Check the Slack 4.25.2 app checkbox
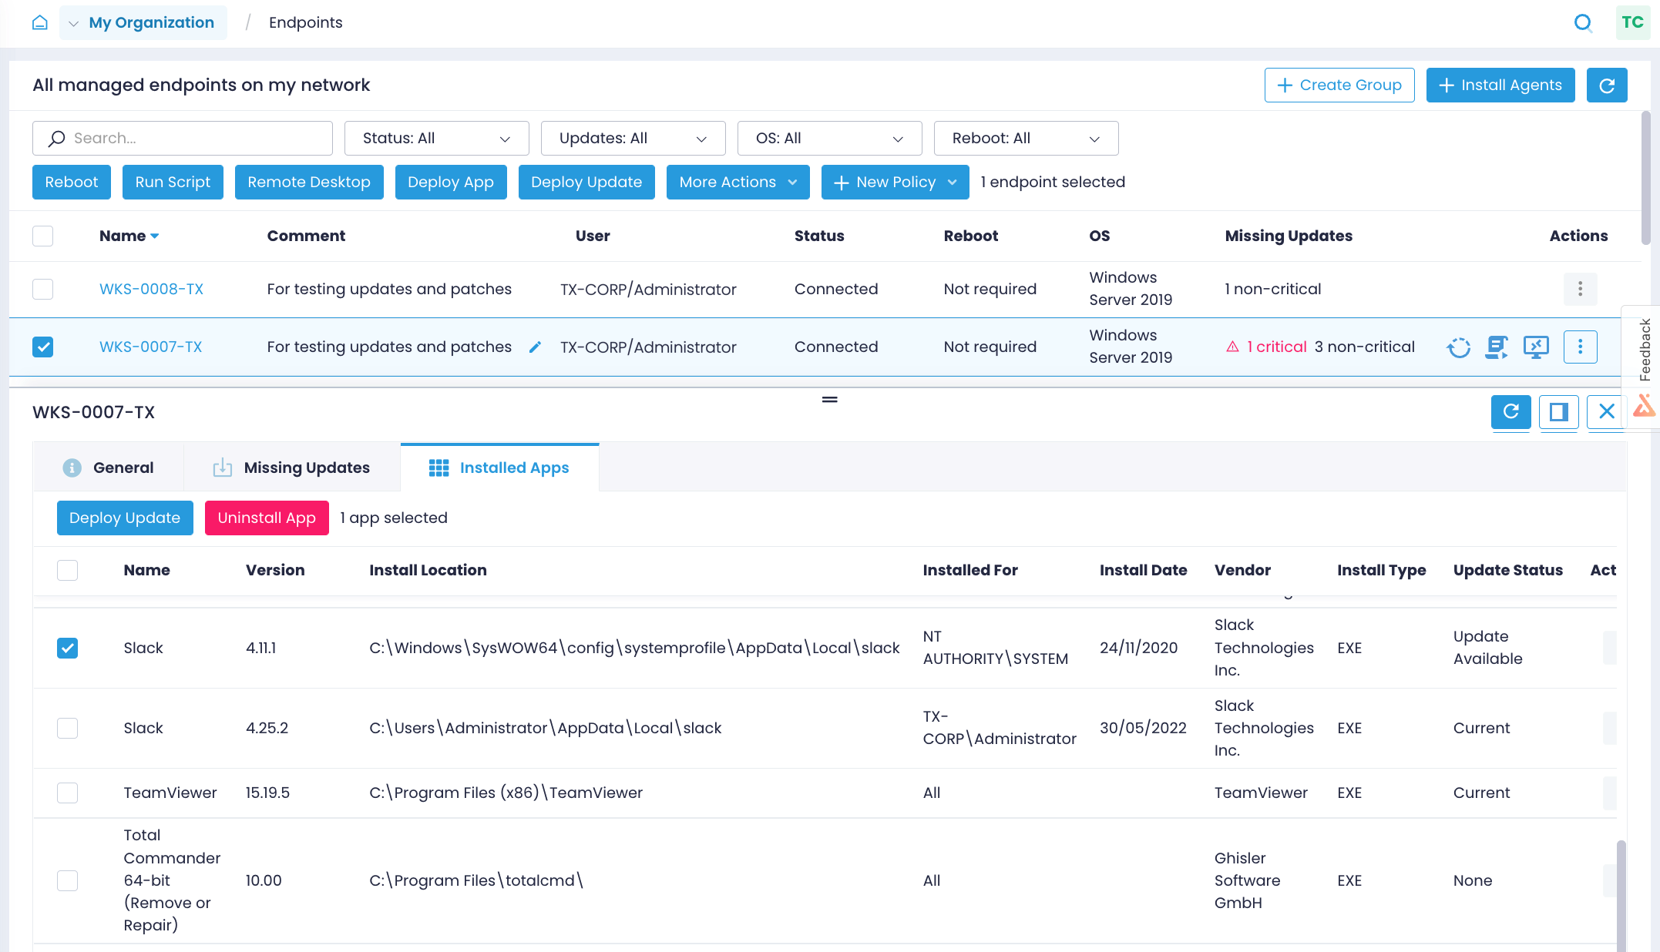The image size is (1660, 952). pos(68,728)
